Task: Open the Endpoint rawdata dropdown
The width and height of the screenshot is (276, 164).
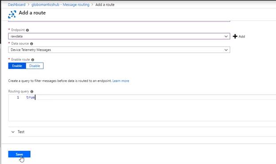Action: (119, 36)
